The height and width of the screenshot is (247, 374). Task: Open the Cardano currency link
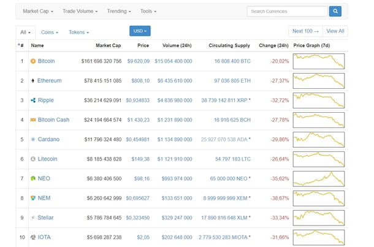48,139
